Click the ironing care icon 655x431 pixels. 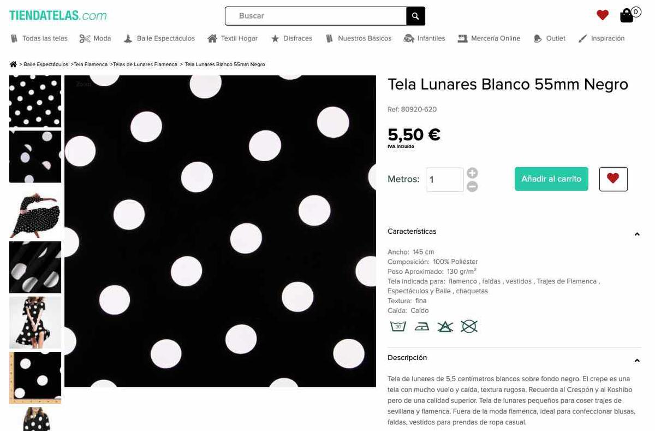[x=421, y=326]
